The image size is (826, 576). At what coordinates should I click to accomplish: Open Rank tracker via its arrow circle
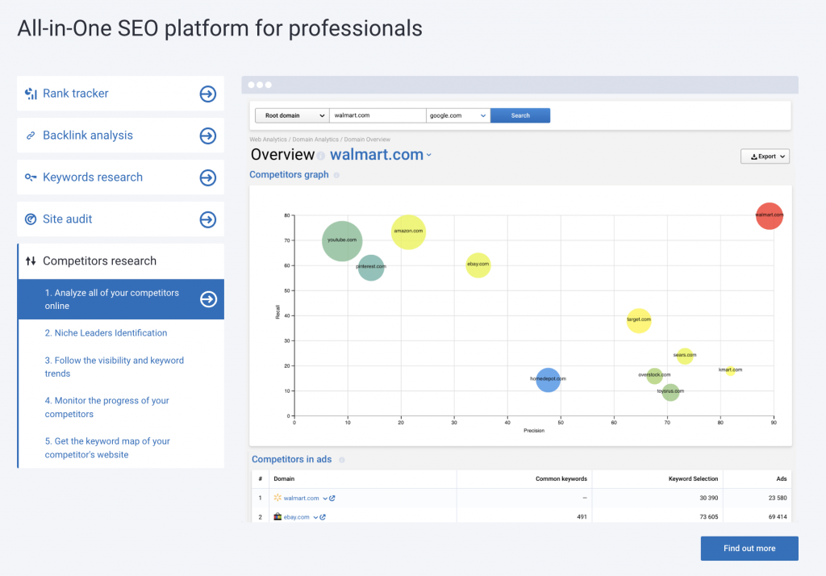click(208, 94)
